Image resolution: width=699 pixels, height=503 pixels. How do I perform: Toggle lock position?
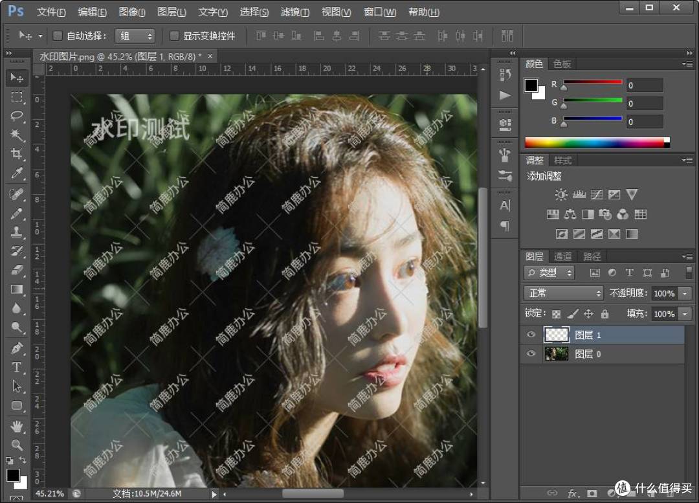(x=588, y=314)
